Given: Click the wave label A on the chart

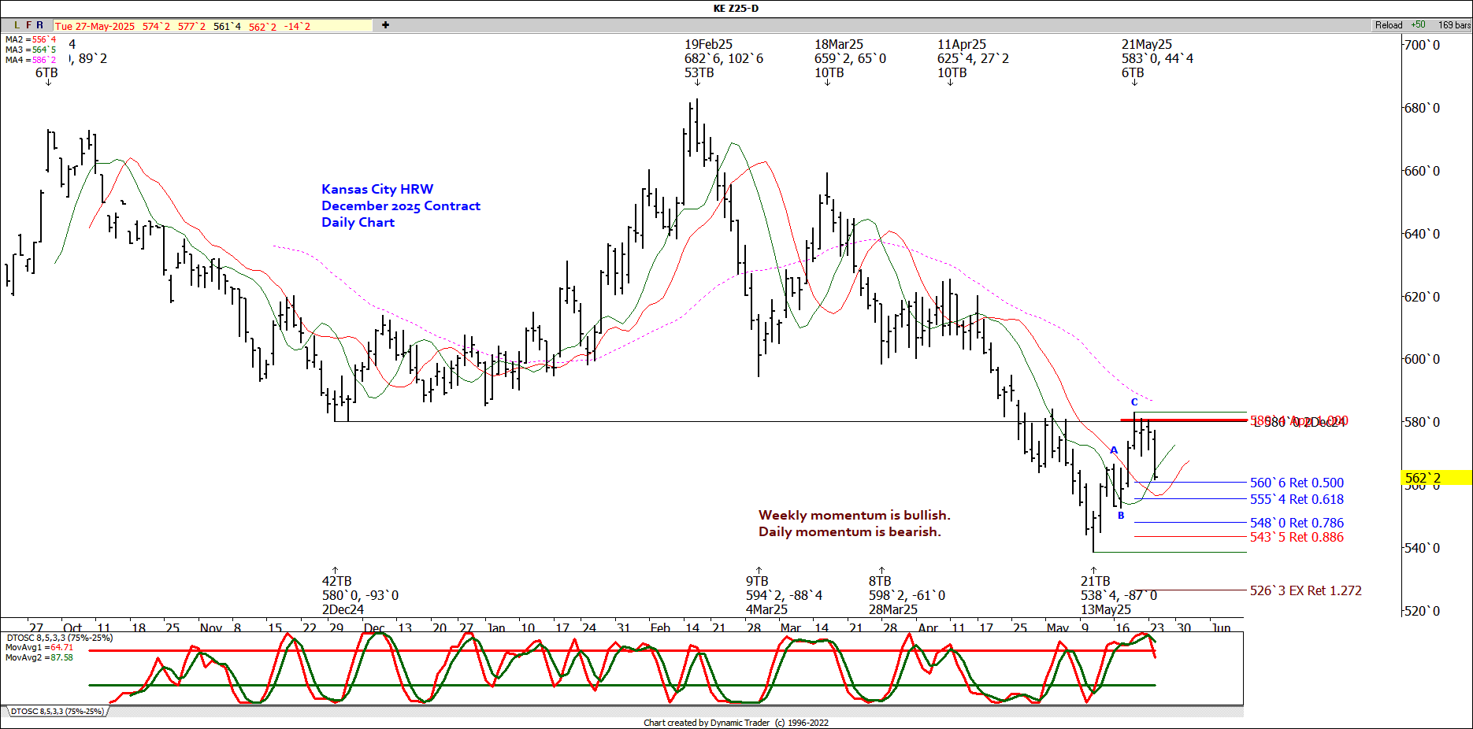Looking at the screenshot, I should (1114, 450).
